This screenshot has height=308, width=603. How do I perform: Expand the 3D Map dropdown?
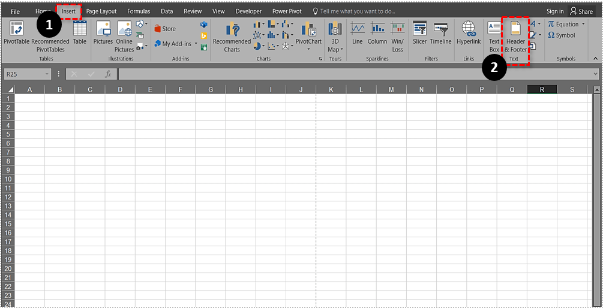coord(335,50)
